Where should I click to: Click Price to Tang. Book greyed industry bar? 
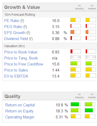click(x=76, y=57)
